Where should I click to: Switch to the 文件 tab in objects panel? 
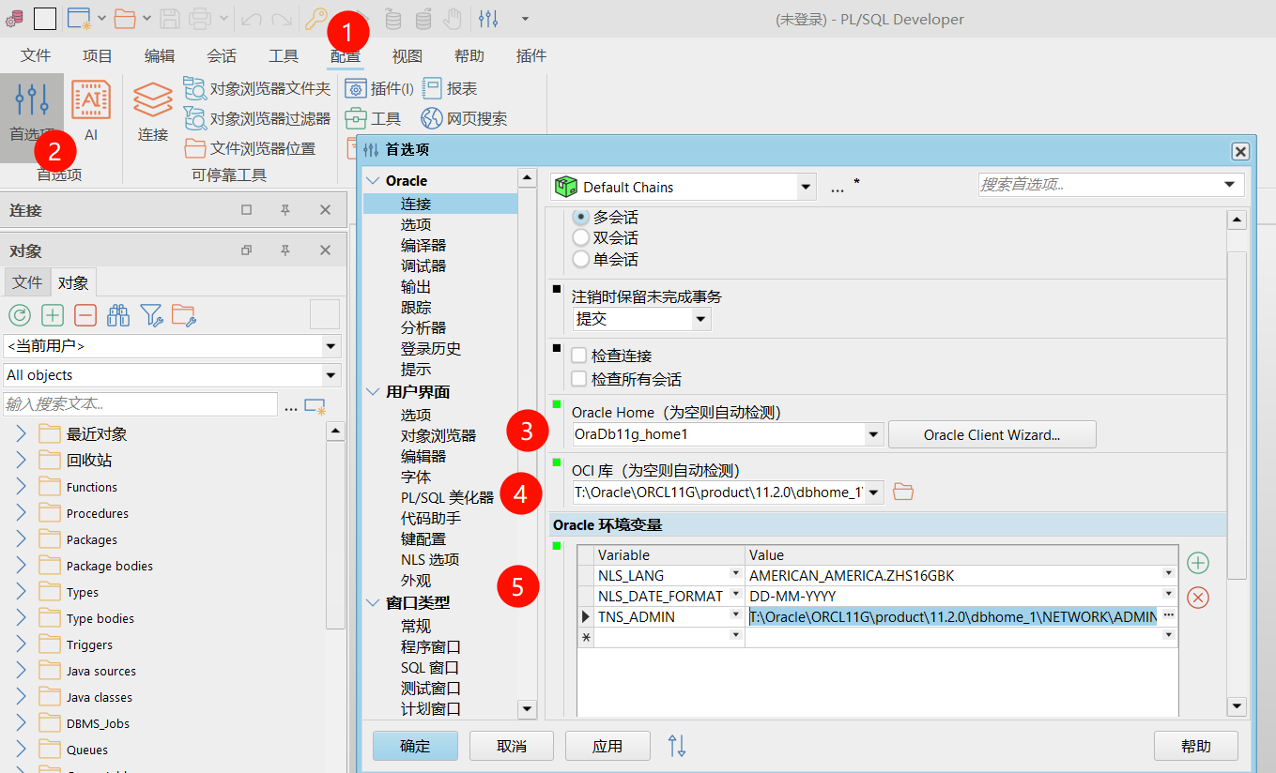click(26, 282)
